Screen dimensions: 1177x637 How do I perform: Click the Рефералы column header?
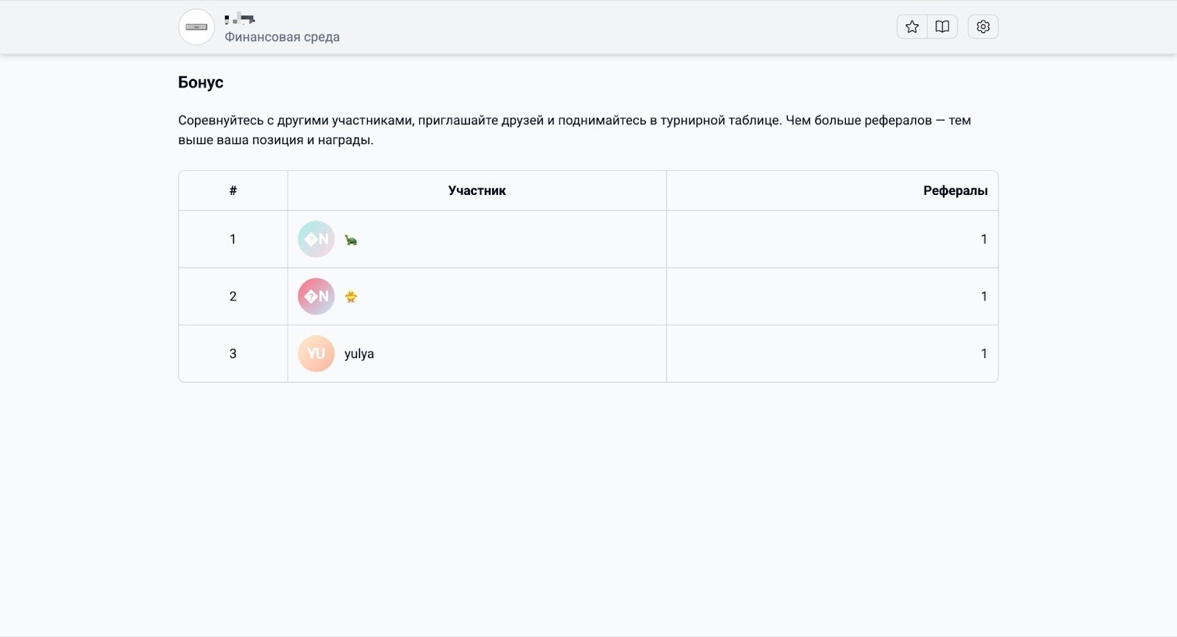point(955,191)
